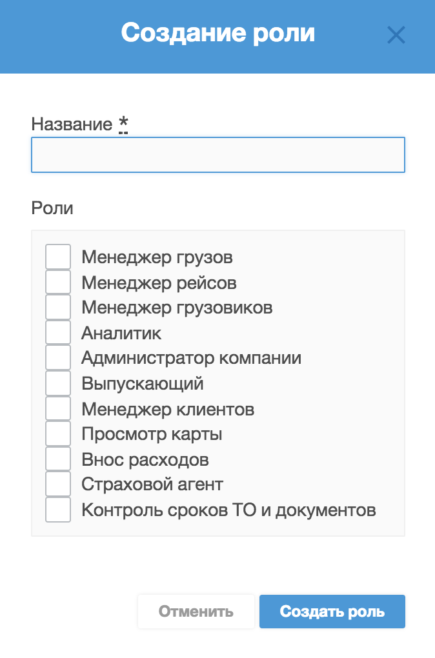435x658 pixels.
Task: Enable the Выпускающий role checkbox
Action: point(58,384)
